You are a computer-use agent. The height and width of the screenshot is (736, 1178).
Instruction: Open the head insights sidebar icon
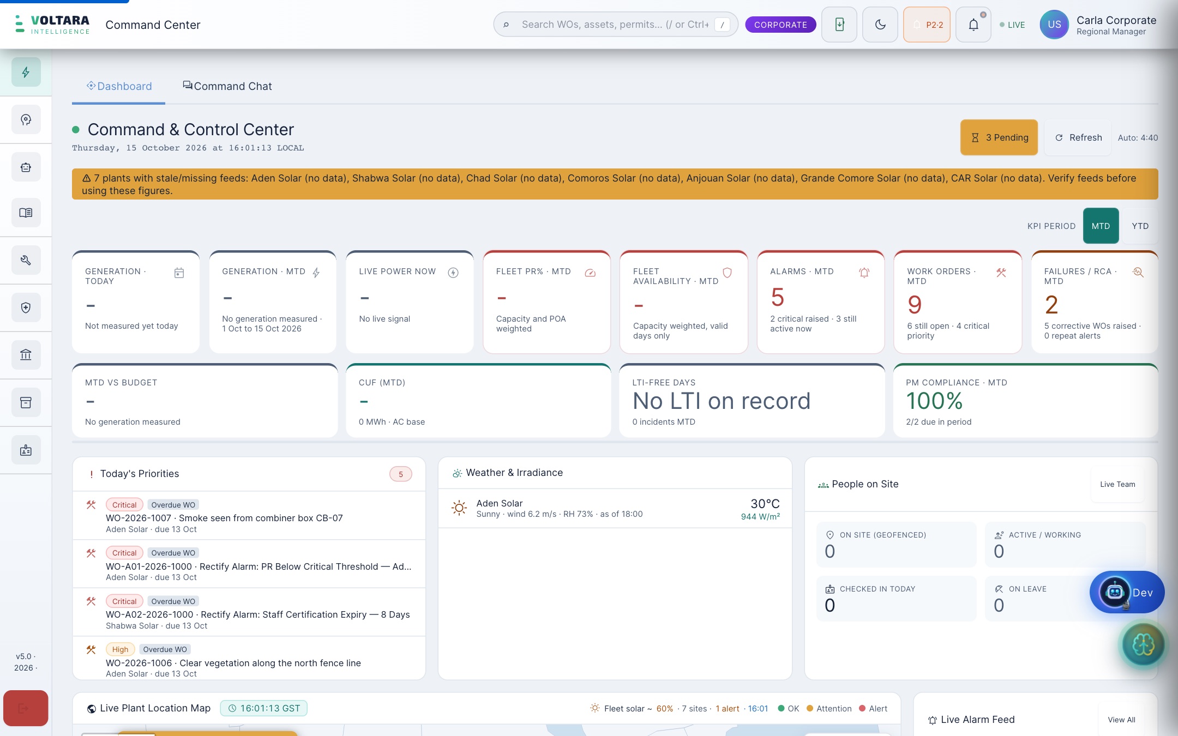click(x=26, y=119)
